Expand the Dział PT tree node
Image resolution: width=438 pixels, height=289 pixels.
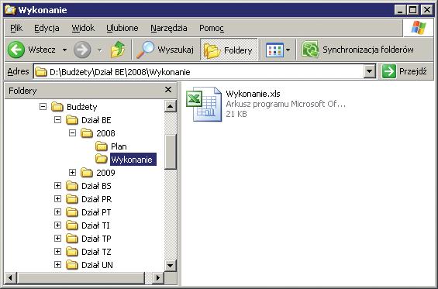click(x=57, y=212)
